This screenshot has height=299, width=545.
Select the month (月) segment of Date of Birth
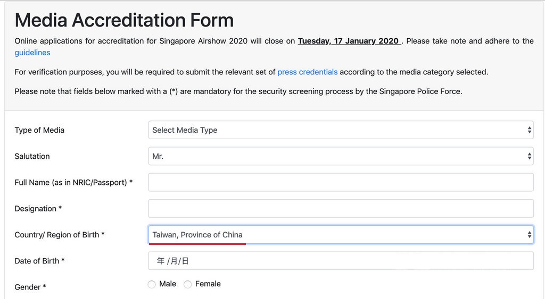[x=174, y=261]
